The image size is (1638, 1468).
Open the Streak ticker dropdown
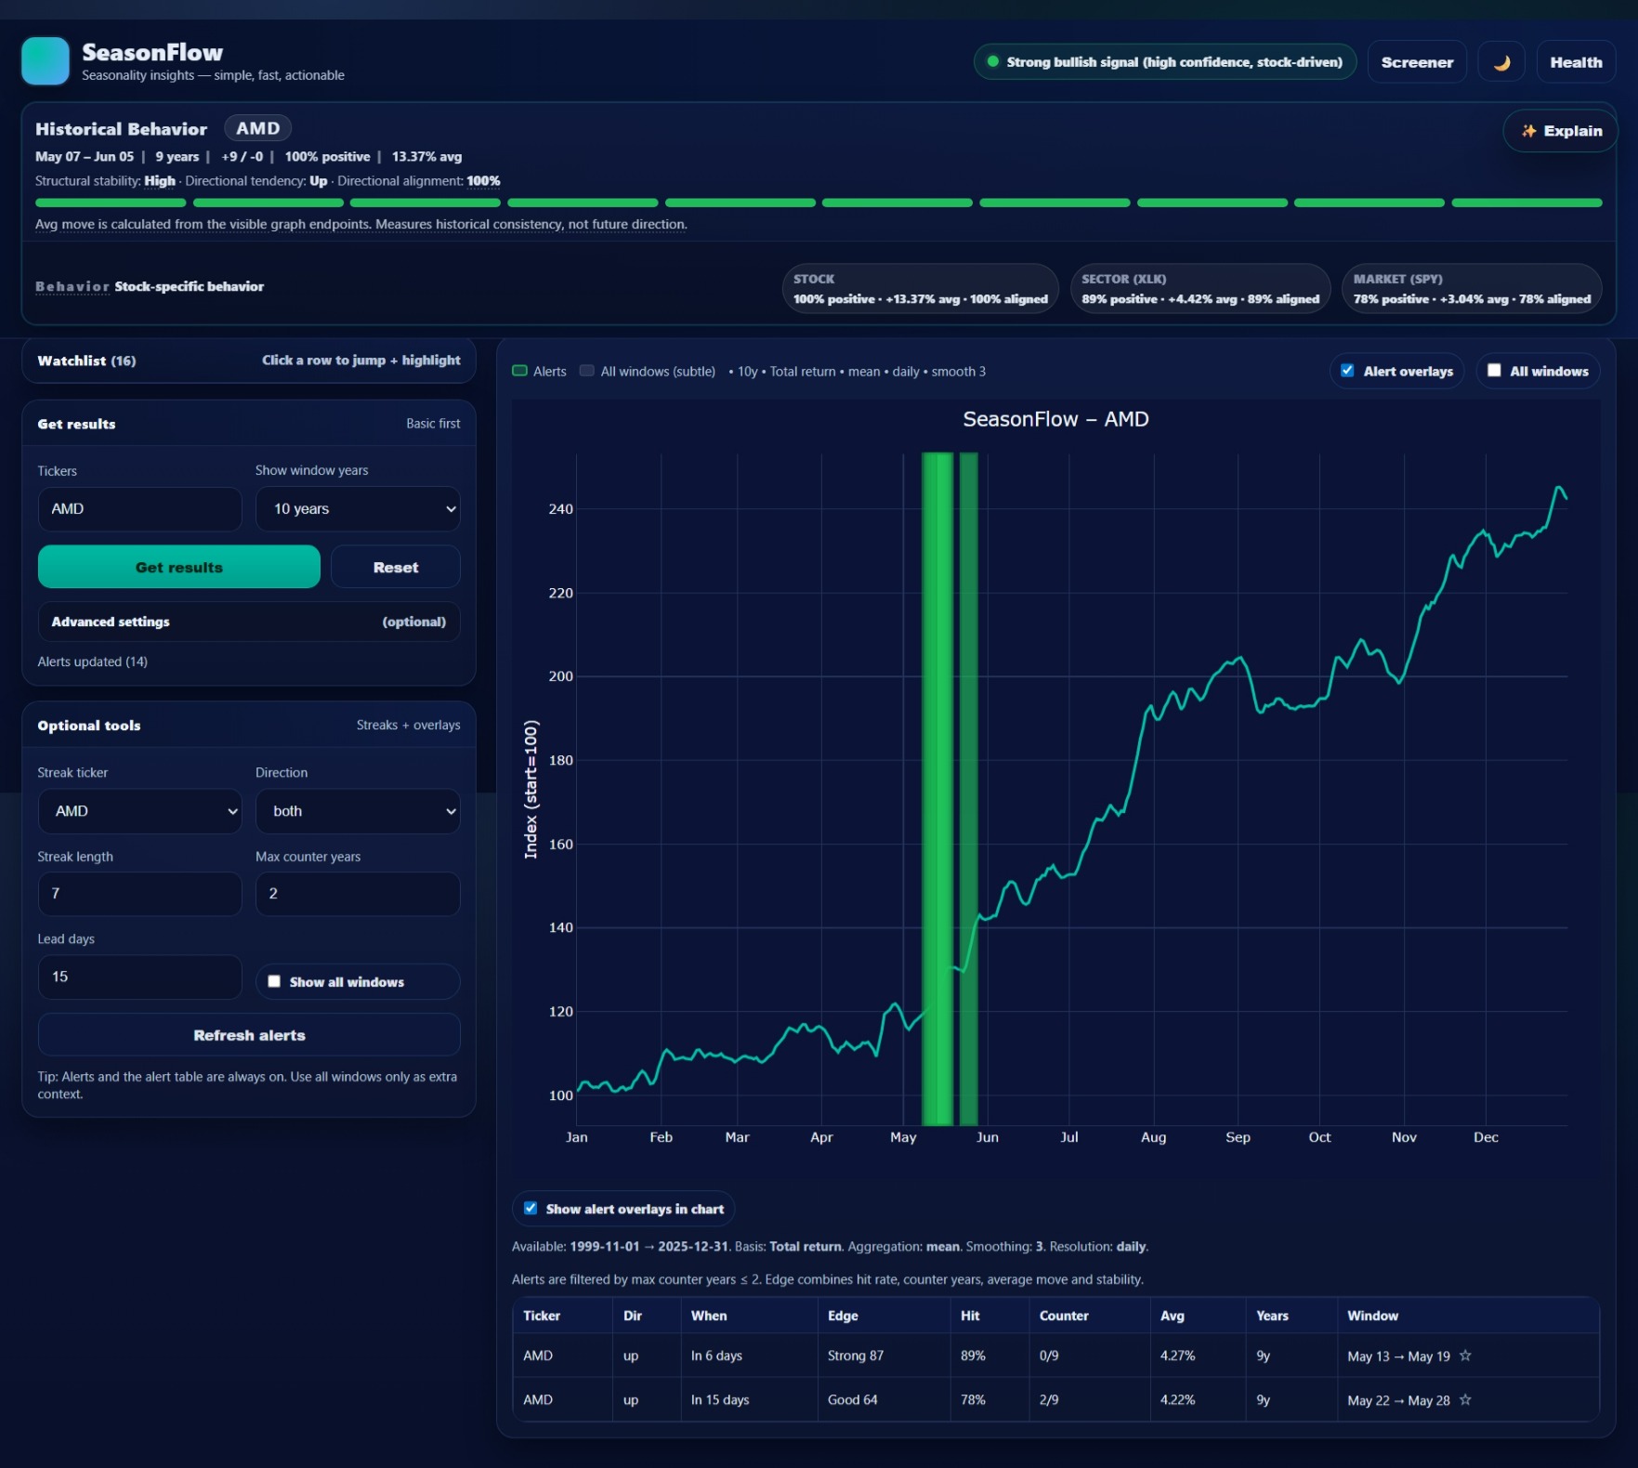click(139, 811)
